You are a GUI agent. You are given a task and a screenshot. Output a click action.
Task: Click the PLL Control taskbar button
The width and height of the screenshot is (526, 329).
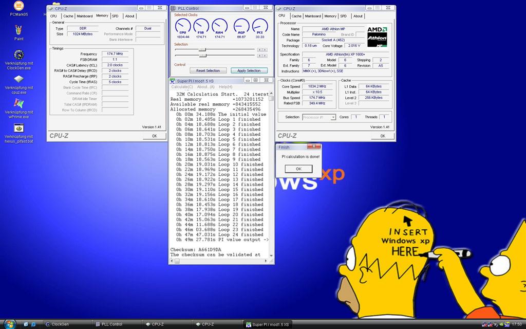(118, 324)
